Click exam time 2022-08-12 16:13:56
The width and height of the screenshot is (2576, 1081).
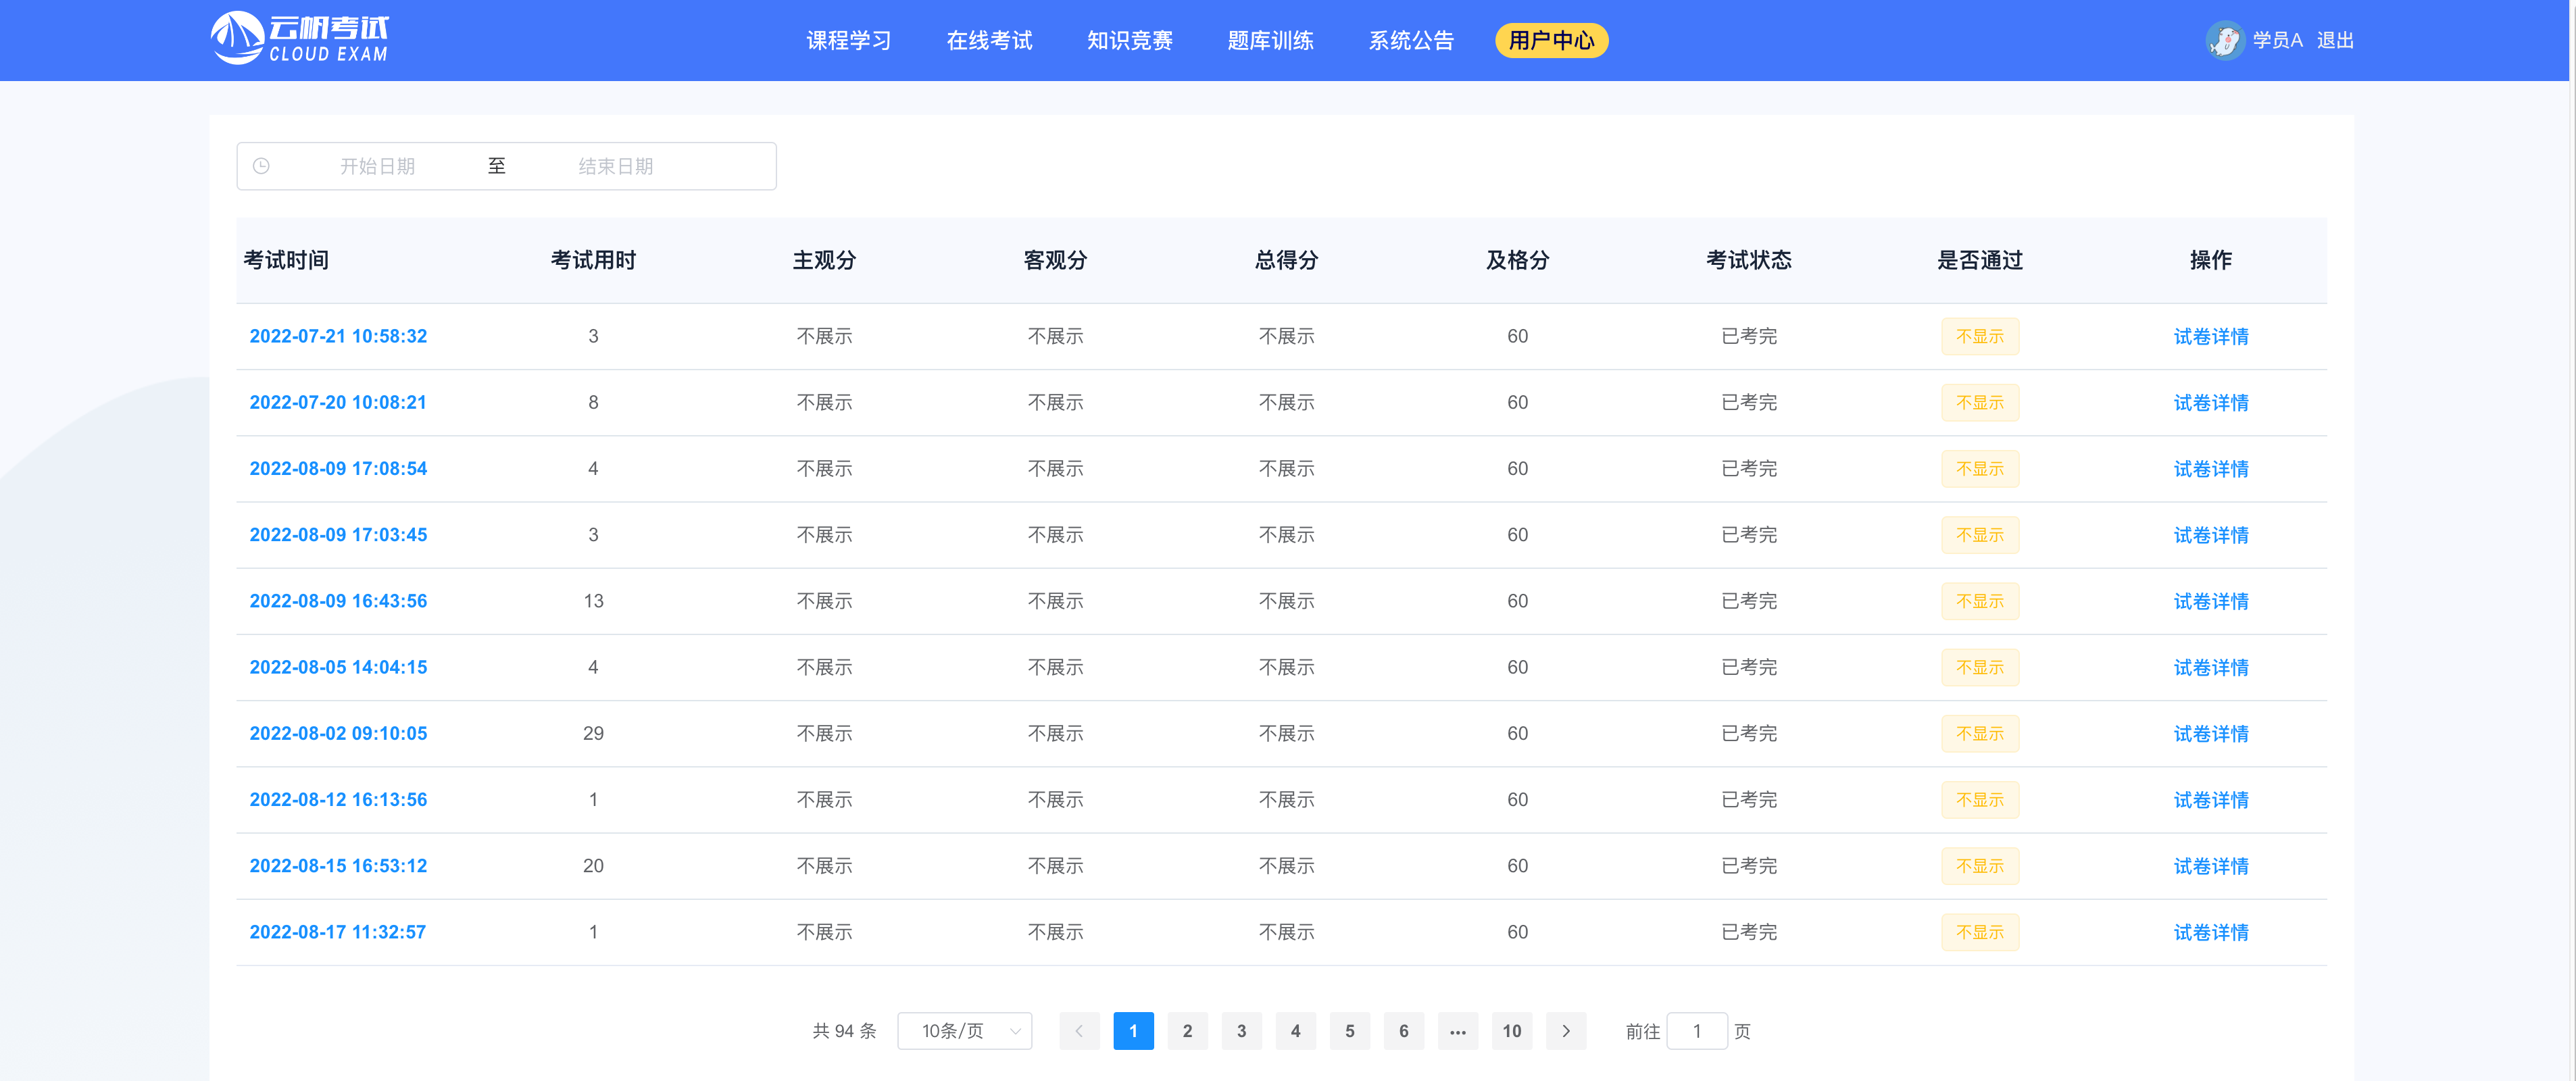(x=338, y=800)
